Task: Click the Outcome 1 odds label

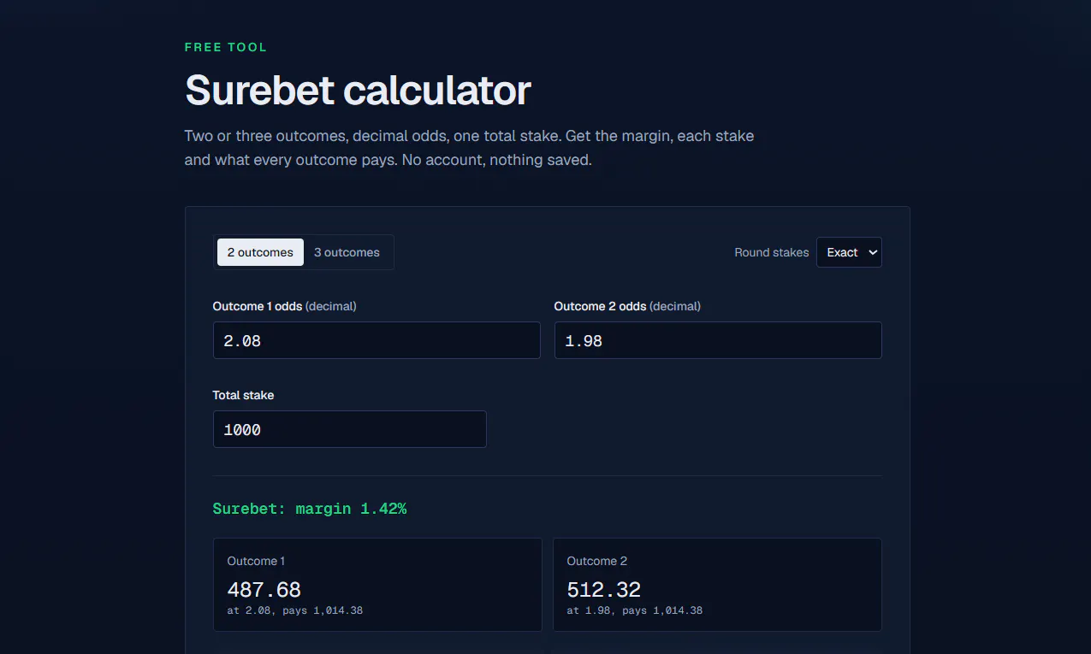Action: (x=285, y=306)
